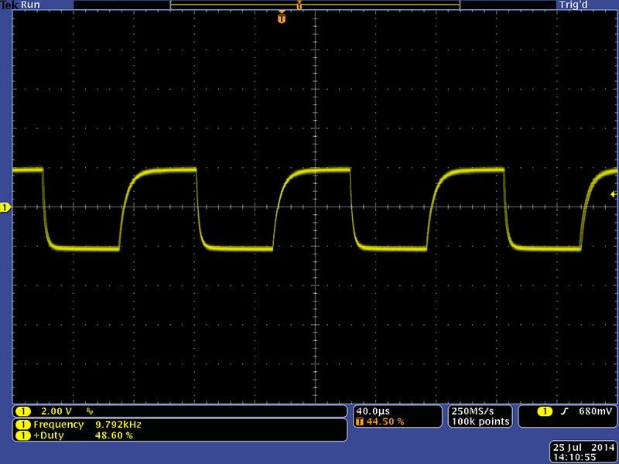The image size is (619, 464).
Task: Select the 44.50 % trigger position value
Action: [x=385, y=421]
